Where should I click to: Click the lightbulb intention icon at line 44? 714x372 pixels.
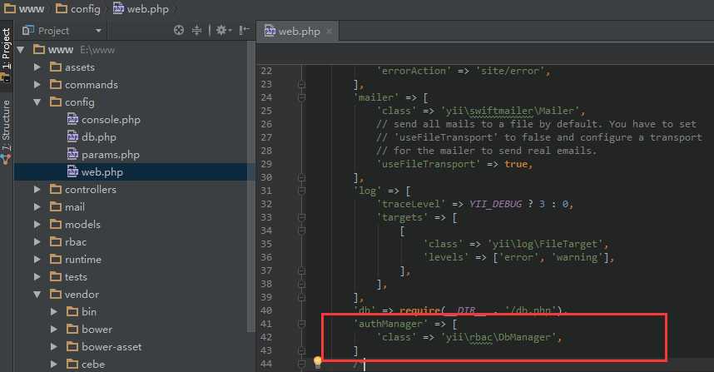(318, 363)
